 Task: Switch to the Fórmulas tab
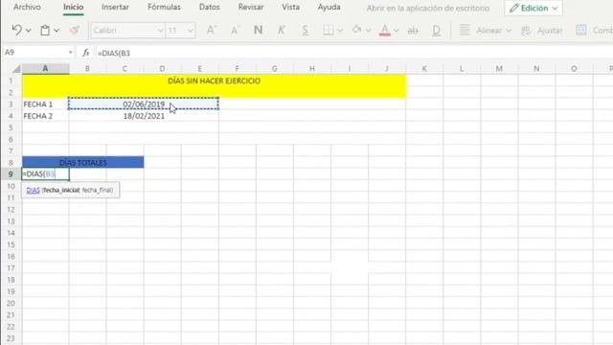164,7
